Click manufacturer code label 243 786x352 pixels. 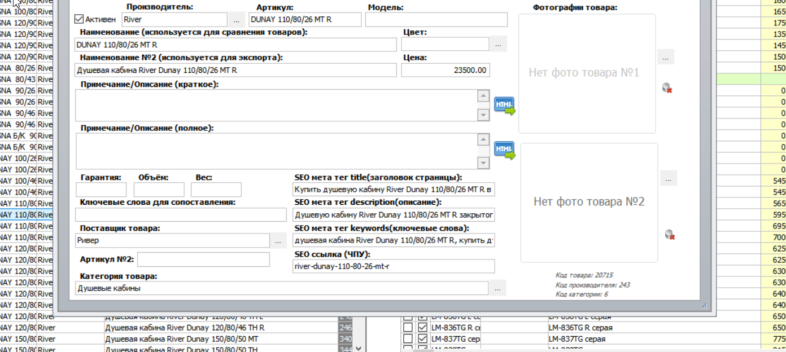click(x=592, y=285)
